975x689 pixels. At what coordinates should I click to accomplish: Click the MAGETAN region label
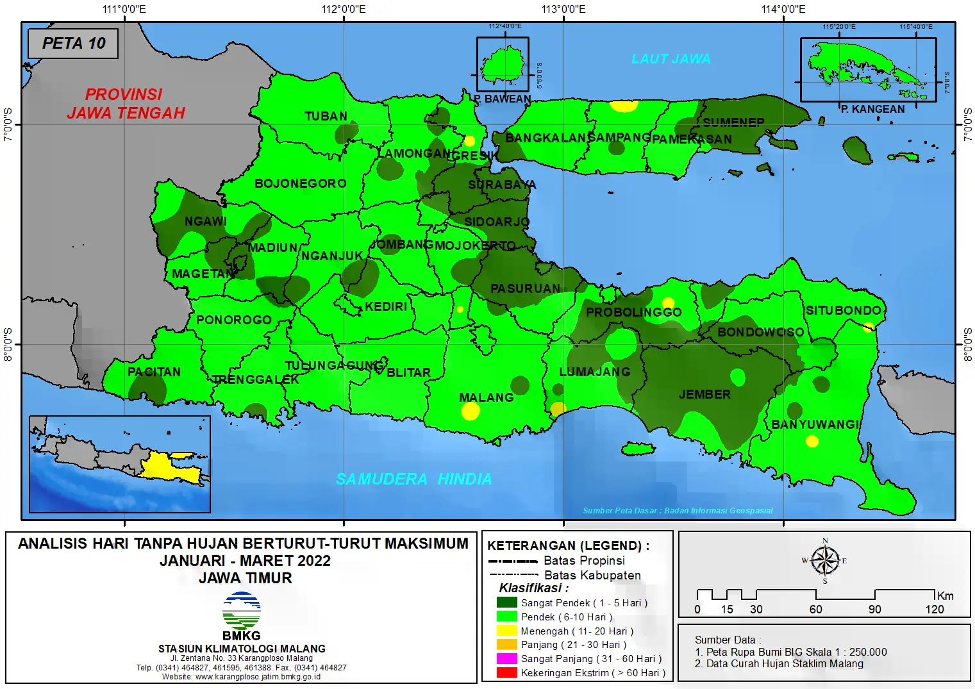pyautogui.click(x=204, y=274)
